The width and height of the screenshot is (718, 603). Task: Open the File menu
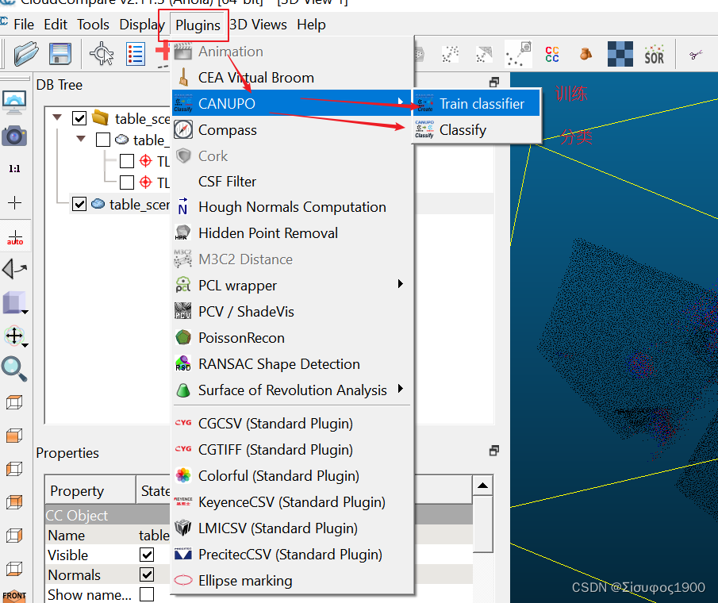click(23, 25)
